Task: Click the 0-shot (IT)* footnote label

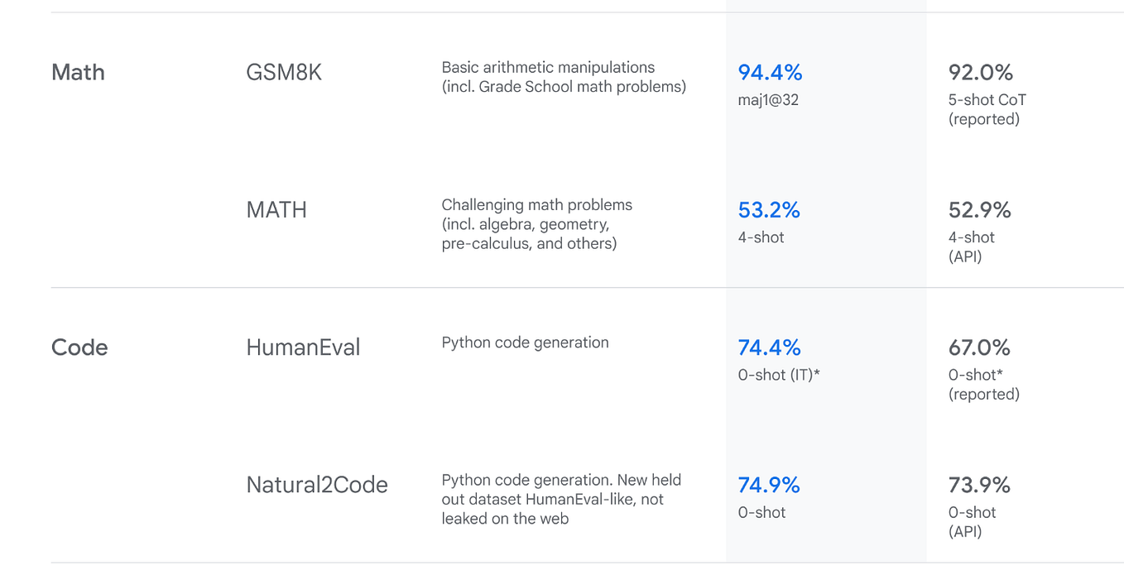Action: 779,375
